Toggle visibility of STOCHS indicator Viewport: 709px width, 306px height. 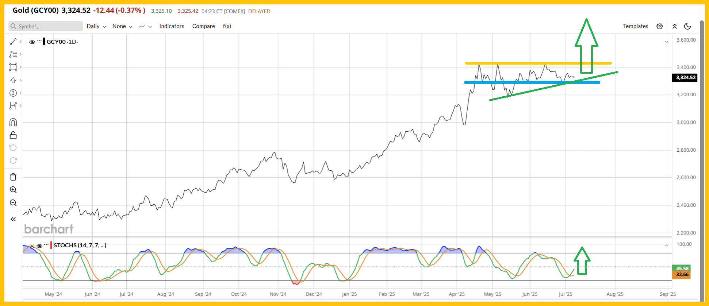coord(39,245)
